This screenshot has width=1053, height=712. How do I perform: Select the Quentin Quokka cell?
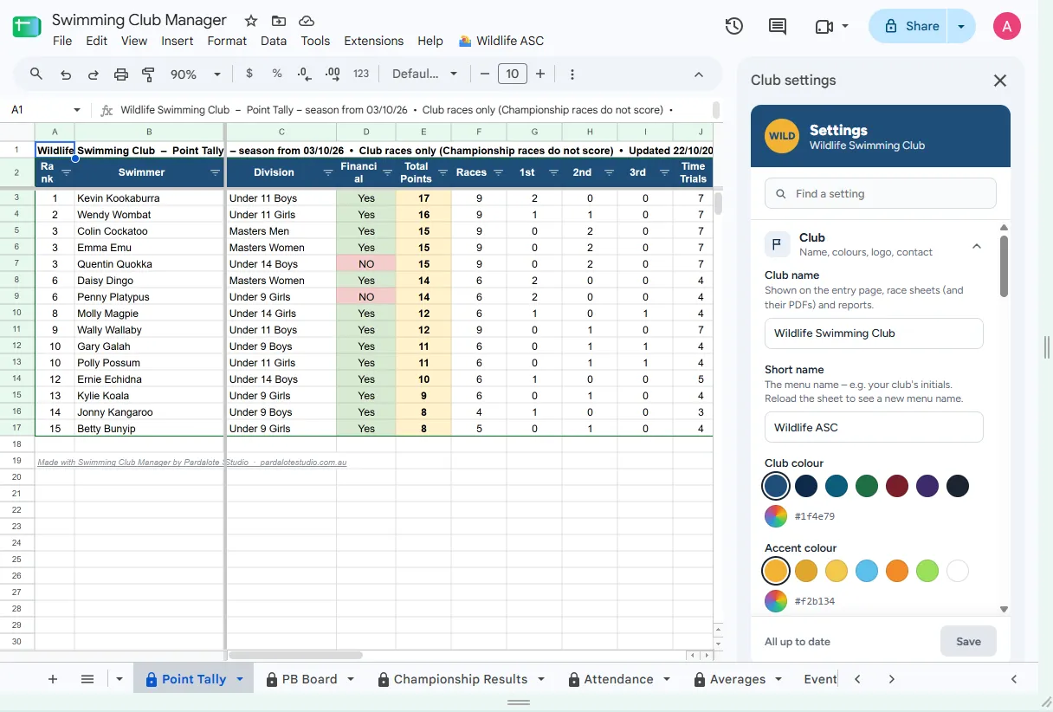pos(150,264)
